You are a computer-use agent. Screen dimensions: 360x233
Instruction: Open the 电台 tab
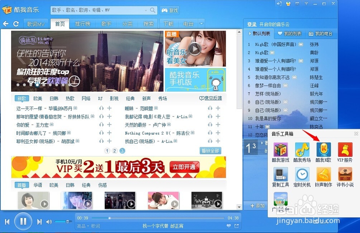pos(188,24)
